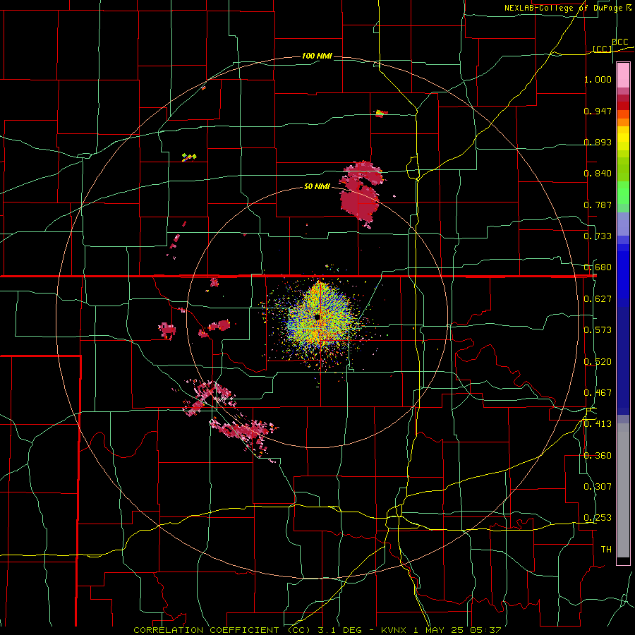Click the 0.733 color scale value
The height and width of the screenshot is (635, 635).
598,236
